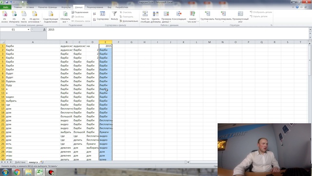The image size is (312, 176).
Task: Sort ascending A to Z icon
Action: [x=95, y=14]
